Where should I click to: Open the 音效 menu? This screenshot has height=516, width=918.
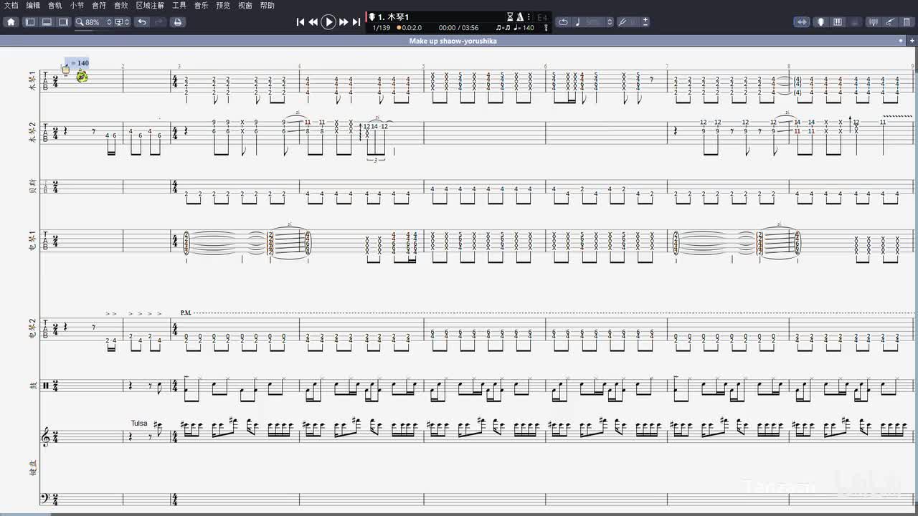[121, 5]
